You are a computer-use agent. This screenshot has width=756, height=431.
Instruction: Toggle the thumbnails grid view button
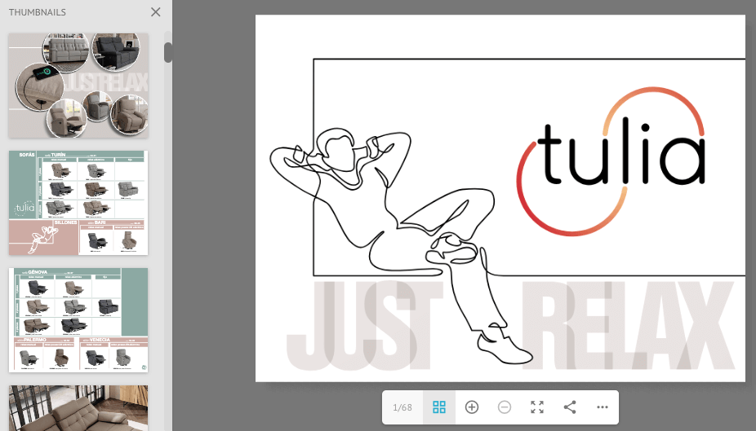[439, 407]
